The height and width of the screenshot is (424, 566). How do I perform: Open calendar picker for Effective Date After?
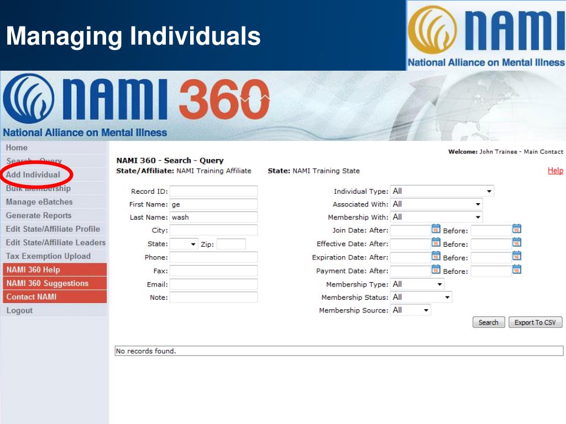436,243
